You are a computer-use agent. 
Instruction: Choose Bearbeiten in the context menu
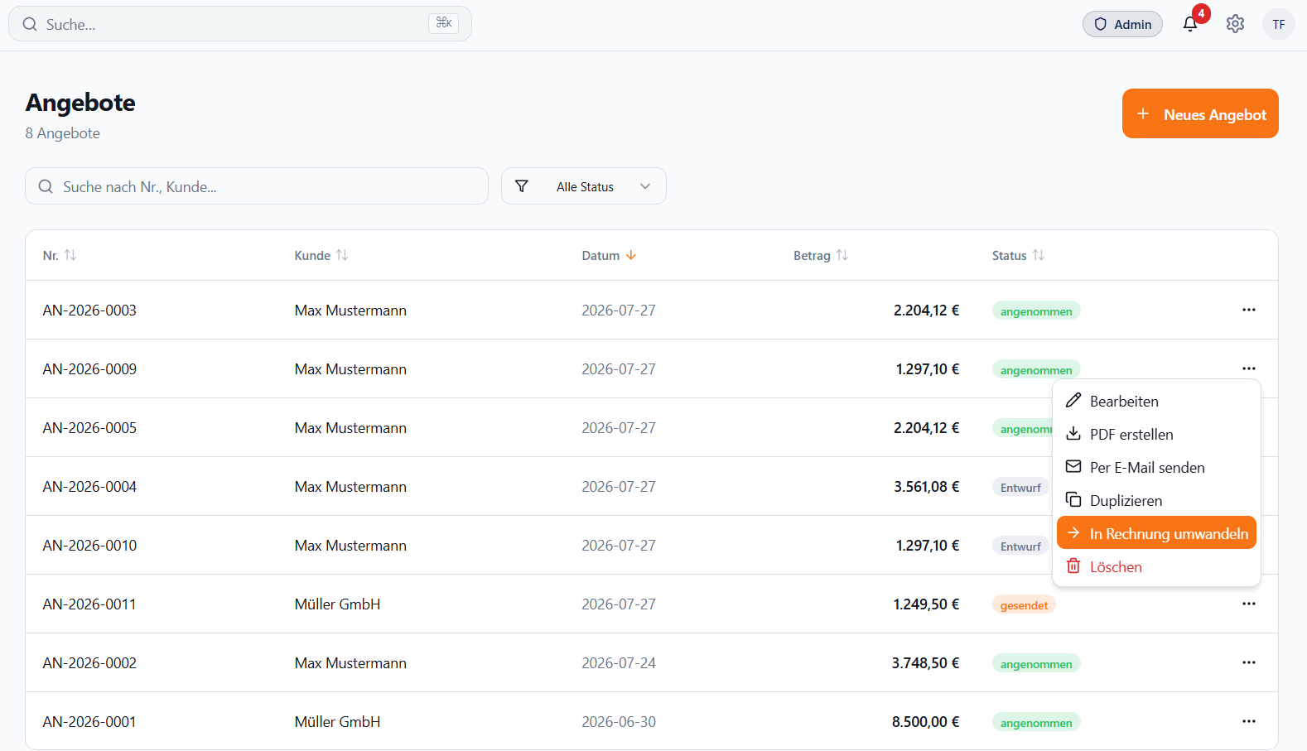(x=1156, y=401)
